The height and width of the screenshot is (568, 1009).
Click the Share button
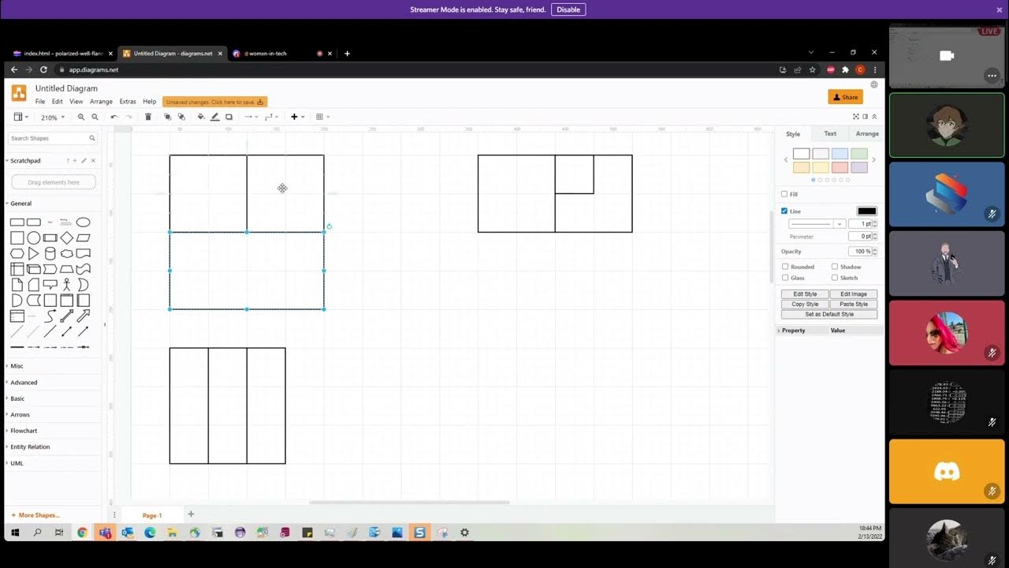tap(845, 96)
